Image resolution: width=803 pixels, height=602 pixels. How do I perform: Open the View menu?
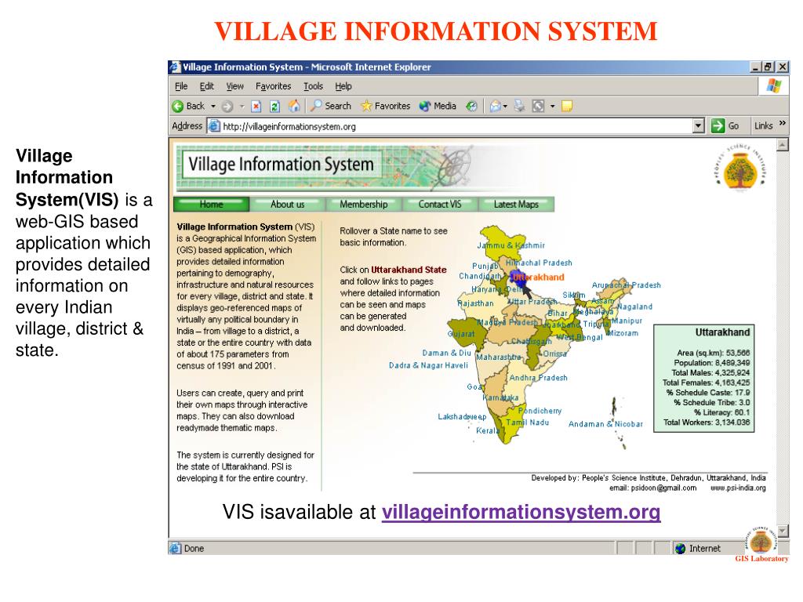click(235, 86)
